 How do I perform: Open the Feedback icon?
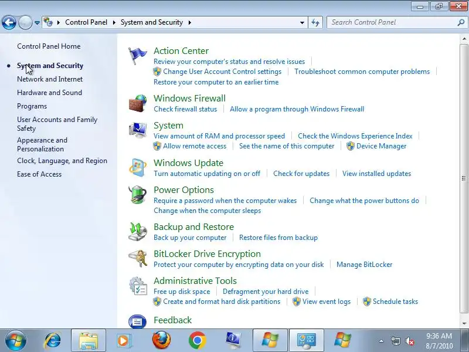pos(138,321)
